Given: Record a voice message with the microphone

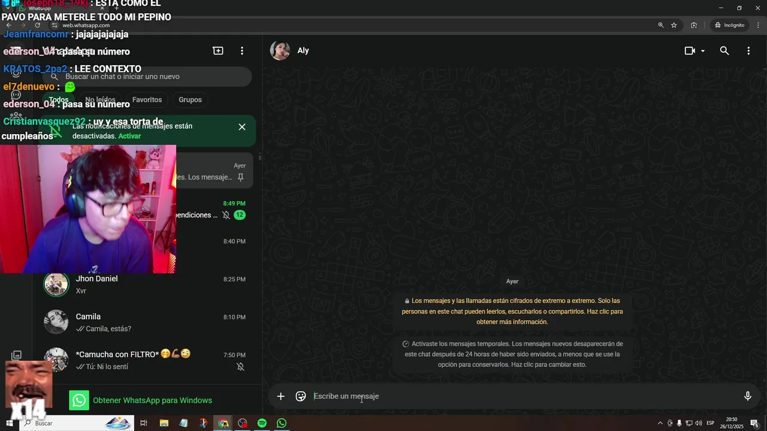Looking at the screenshot, I should [x=748, y=396].
